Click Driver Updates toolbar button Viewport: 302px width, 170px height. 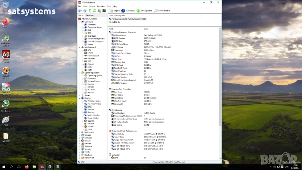pyautogui.click(x=162, y=11)
